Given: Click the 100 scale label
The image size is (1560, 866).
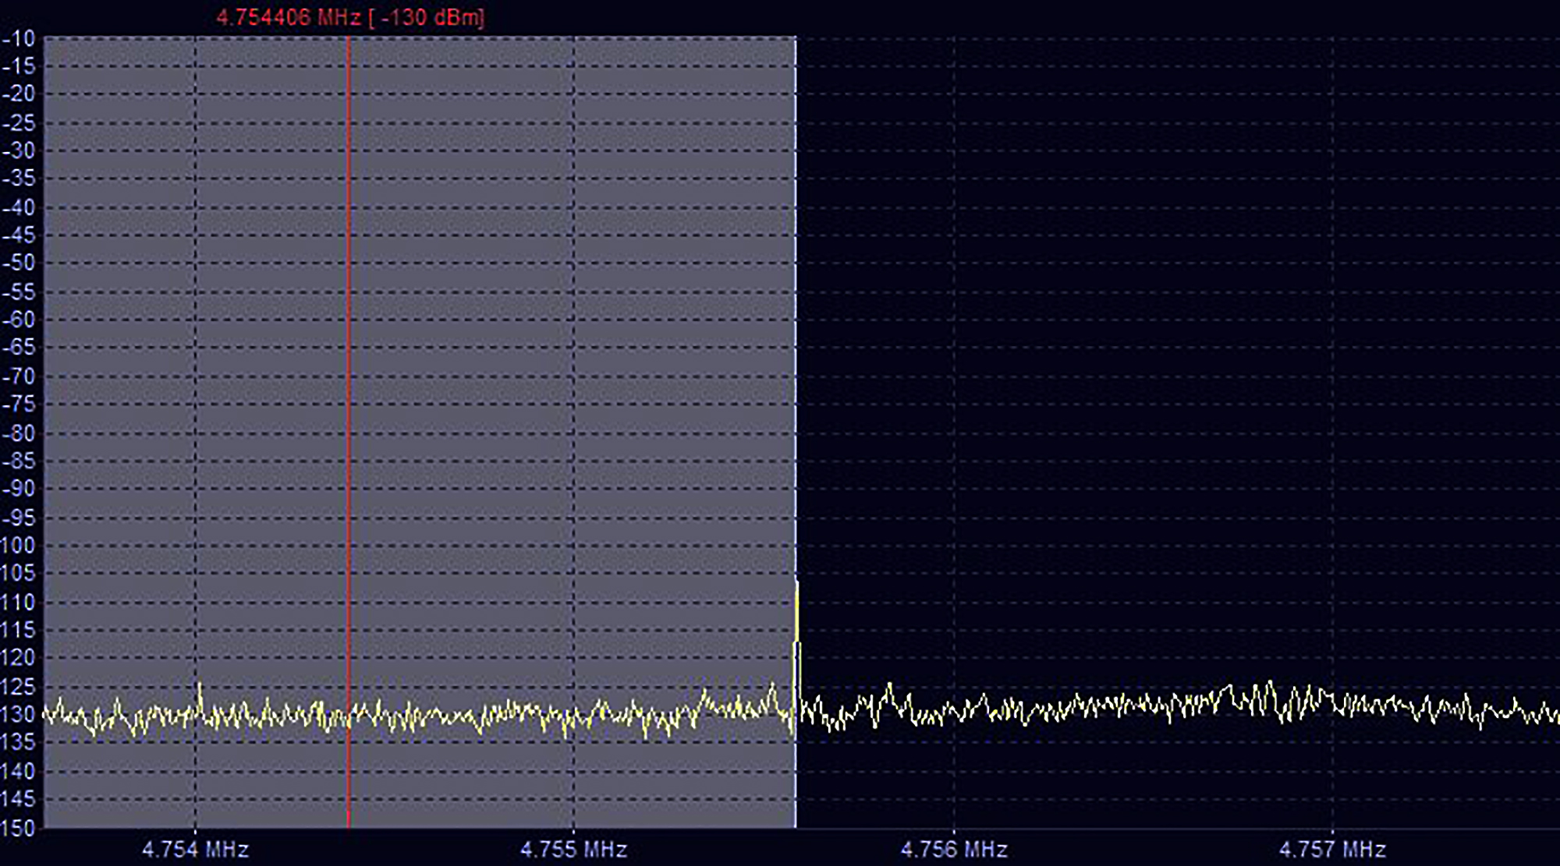Looking at the screenshot, I should pyautogui.click(x=18, y=546).
